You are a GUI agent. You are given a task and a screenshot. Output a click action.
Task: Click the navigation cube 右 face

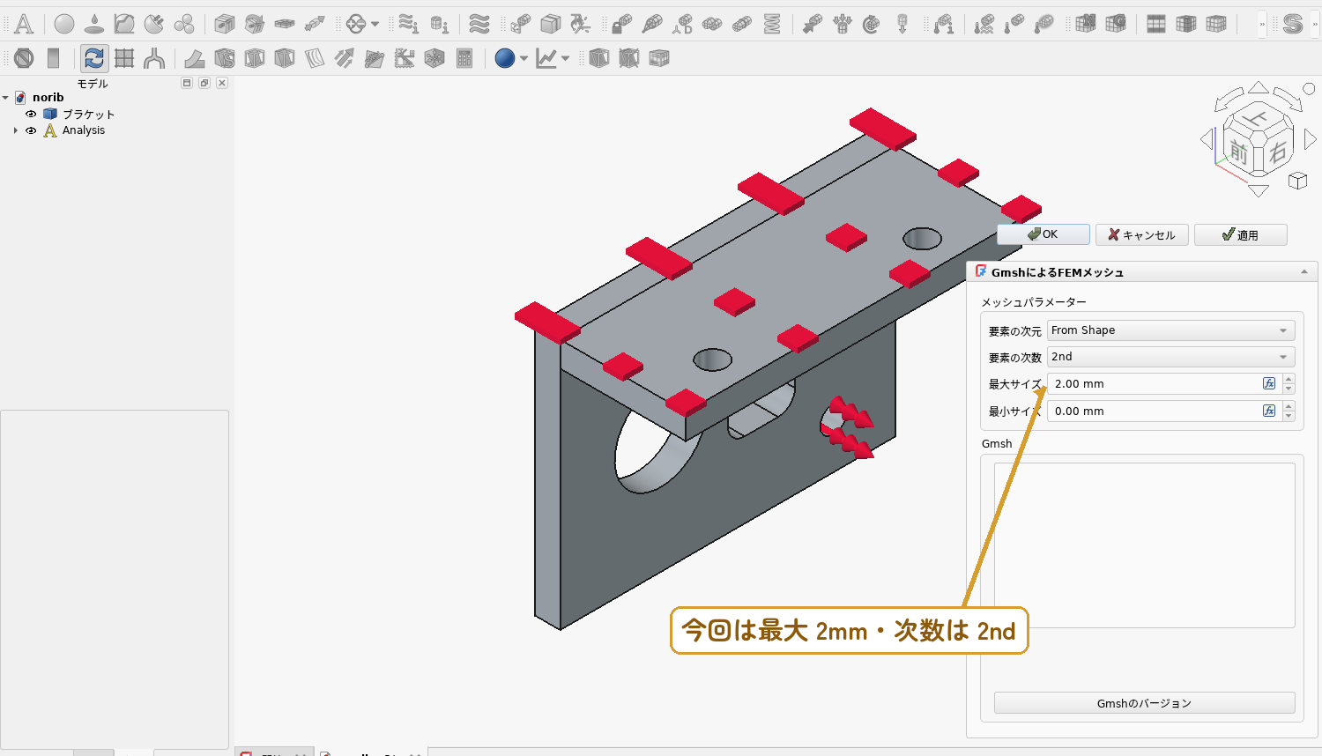pos(1277,152)
